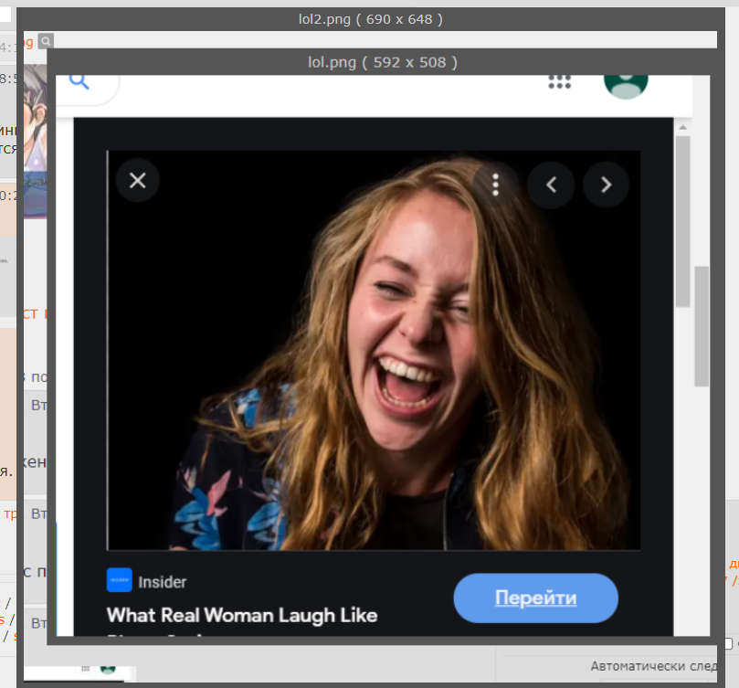Click the inner vertical scrollbar thumb
739x688 pixels.
point(682,219)
